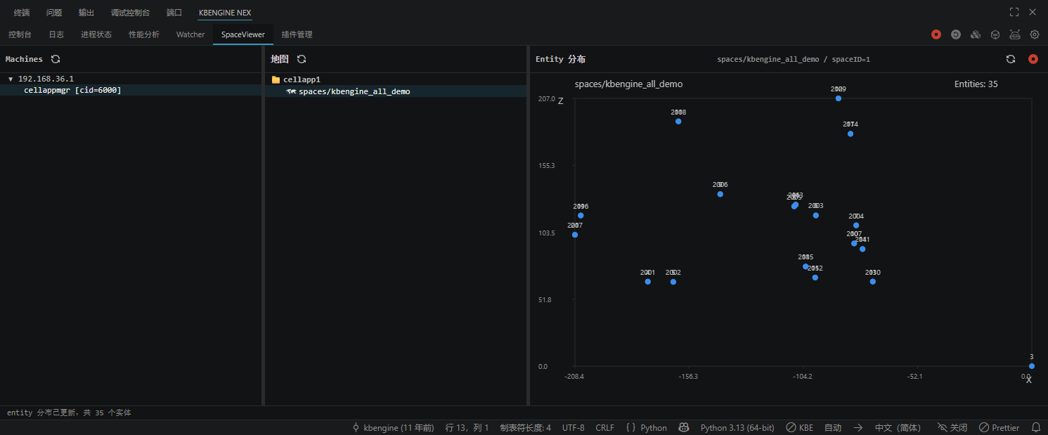Open the 调试控制台 panel tab
This screenshot has height=435, width=1048.
point(130,13)
